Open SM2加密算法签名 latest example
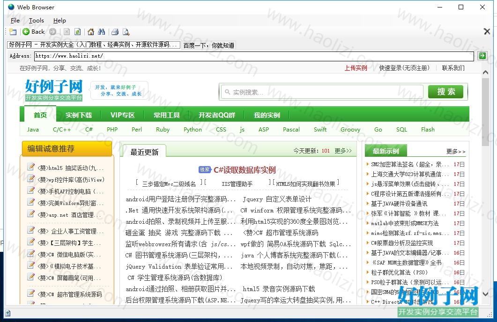Screen dimensions: 497x322 [x=410, y=164]
